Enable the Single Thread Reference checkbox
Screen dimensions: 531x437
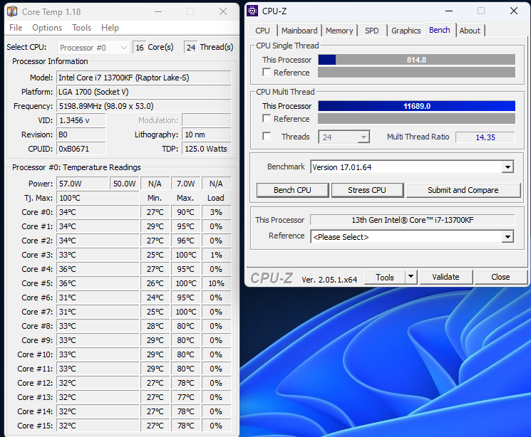pyautogui.click(x=267, y=73)
